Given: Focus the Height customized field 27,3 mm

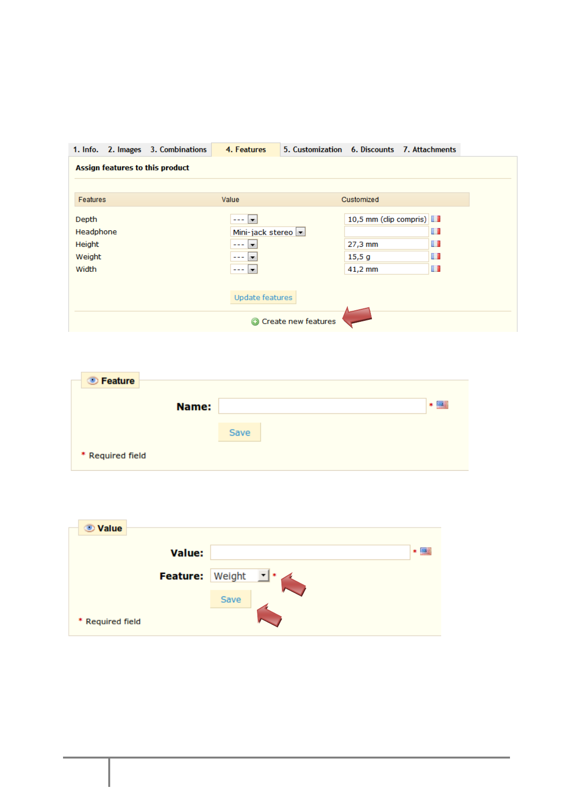Looking at the screenshot, I should (386, 244).
